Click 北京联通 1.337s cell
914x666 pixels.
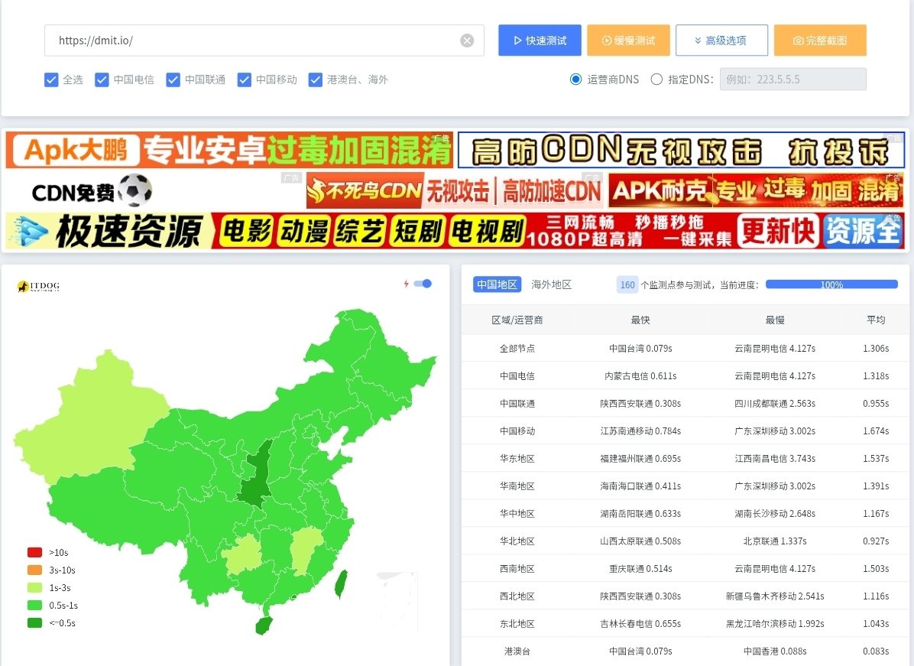pyautogui.click(x=775, y=541)
